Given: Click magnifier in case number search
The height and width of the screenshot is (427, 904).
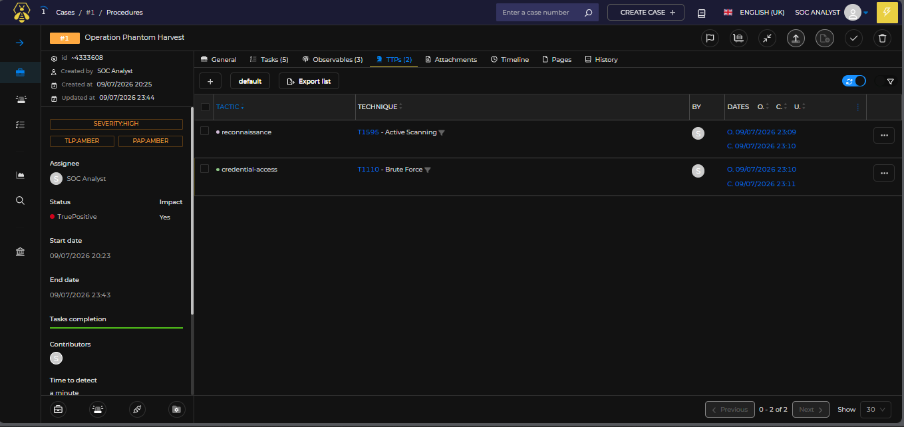Looking at the screenshot, I should tap(588, 13).
